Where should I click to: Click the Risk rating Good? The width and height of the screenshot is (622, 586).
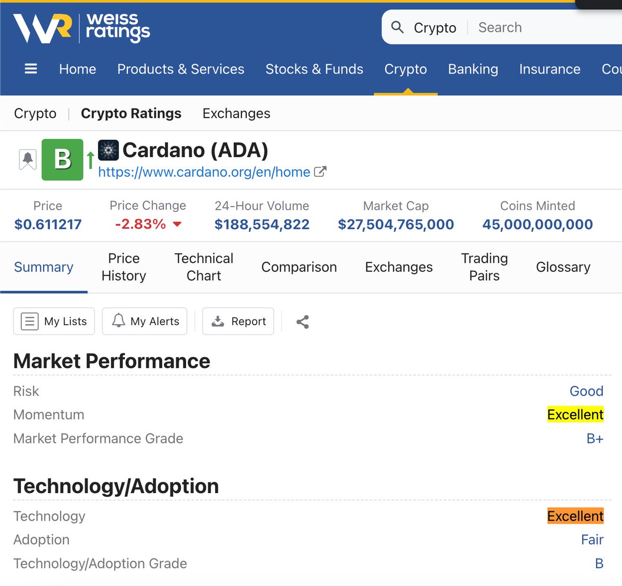tap(587, 391)
